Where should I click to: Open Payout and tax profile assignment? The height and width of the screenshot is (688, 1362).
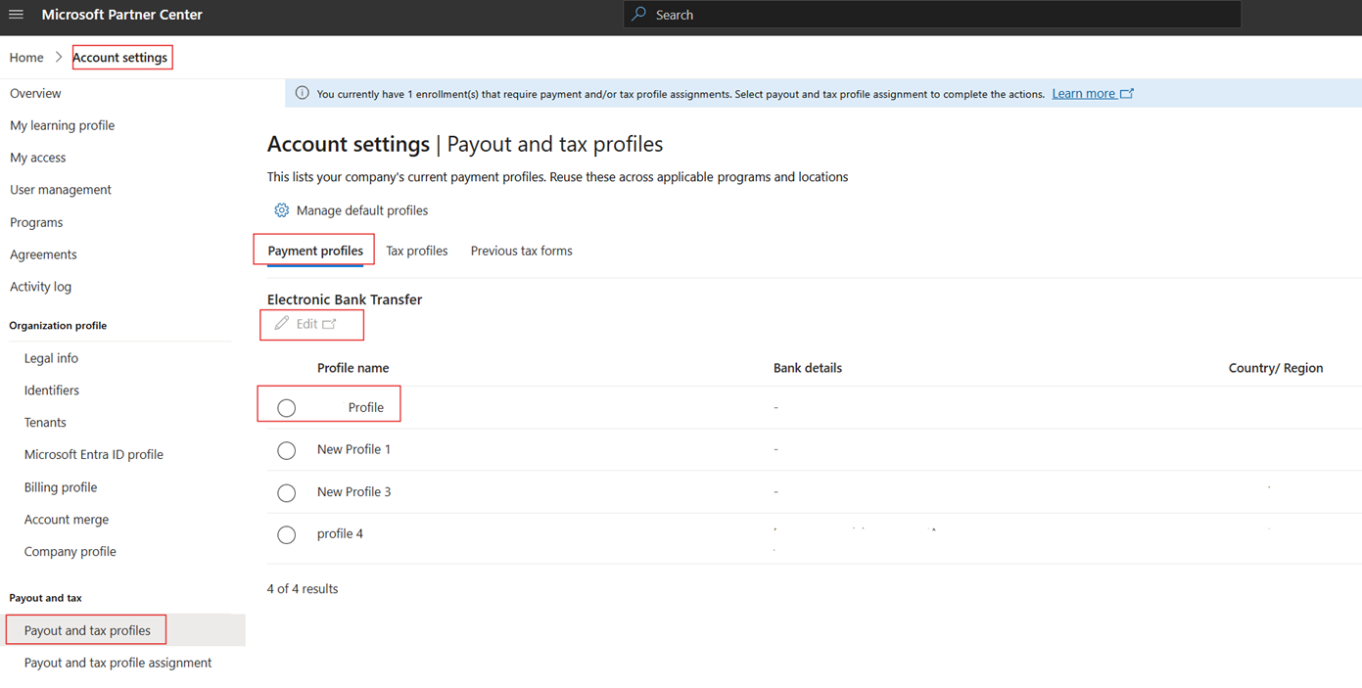(117, 663)
